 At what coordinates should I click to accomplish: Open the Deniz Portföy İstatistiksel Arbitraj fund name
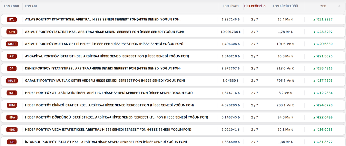coord(103,69)
